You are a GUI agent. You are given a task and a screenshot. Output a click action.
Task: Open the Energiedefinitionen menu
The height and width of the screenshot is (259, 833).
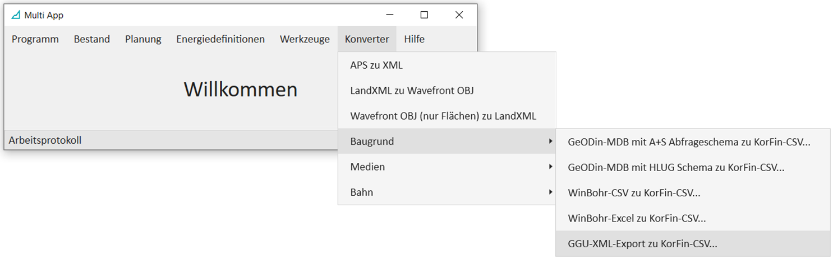tap(220, 39)
